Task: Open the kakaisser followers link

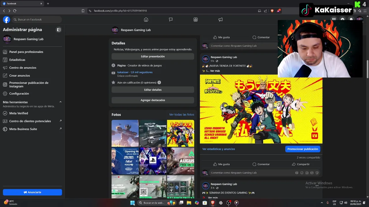Action: click(x=135, y=72)
